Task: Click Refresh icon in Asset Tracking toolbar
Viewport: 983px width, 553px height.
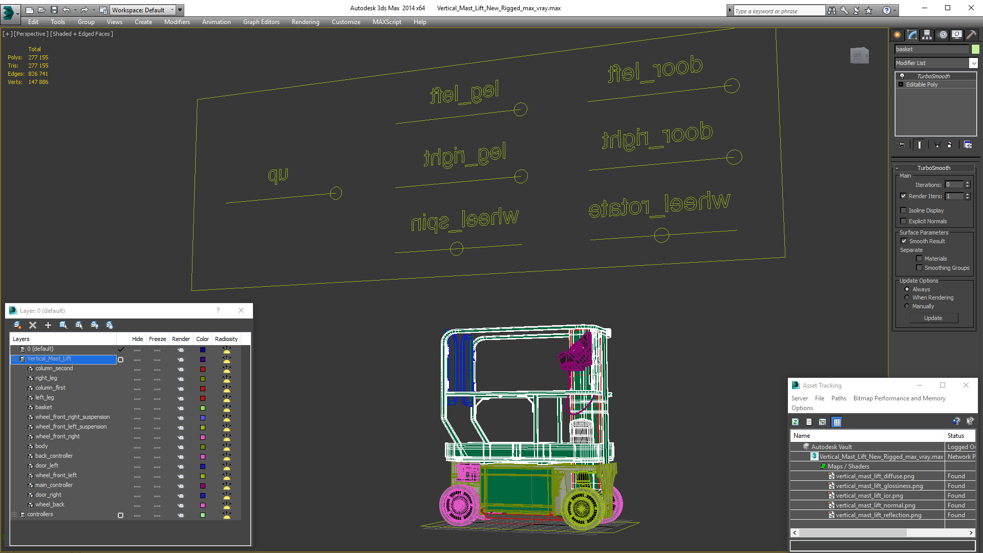Action: click(795, 422)
